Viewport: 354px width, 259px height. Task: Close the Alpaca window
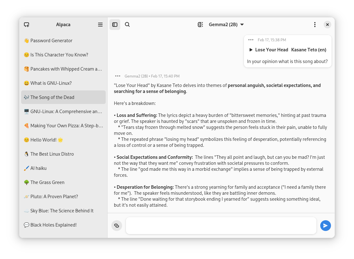point(327,25)
